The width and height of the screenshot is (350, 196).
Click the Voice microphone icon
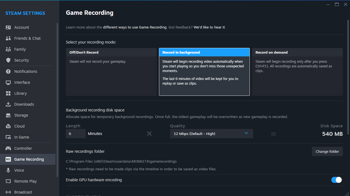[x=8, y=170]
